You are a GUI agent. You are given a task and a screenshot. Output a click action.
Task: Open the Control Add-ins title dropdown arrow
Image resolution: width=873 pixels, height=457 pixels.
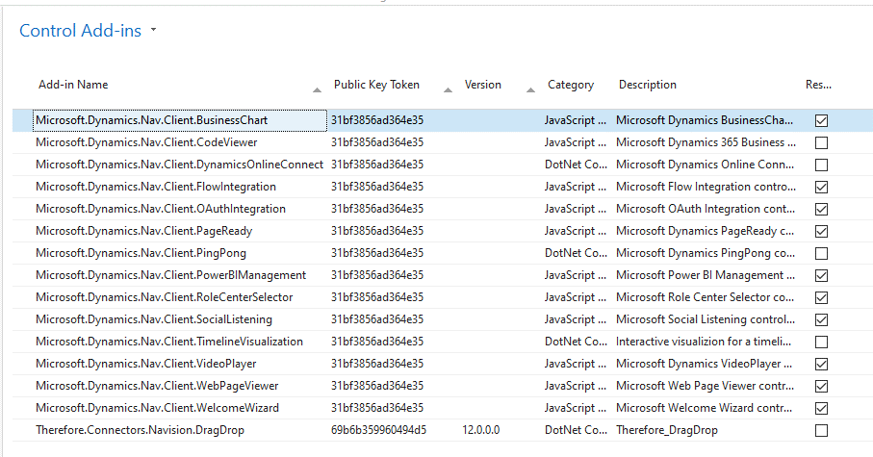153,30
